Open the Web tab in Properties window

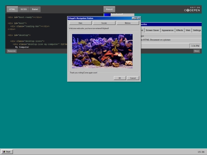188,30
